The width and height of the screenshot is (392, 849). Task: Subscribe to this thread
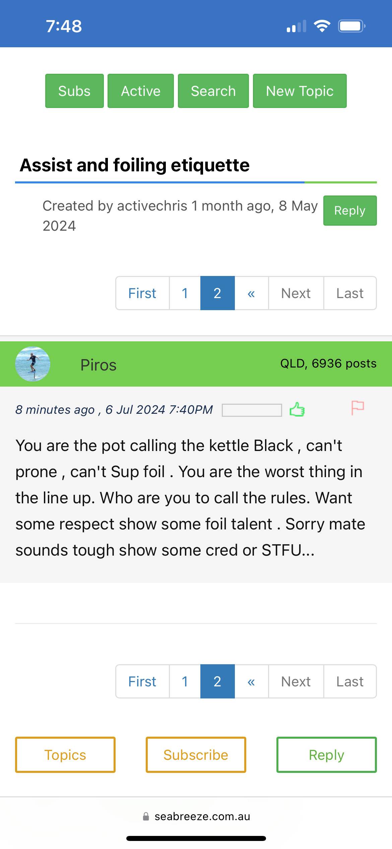[x=196, y=755]
